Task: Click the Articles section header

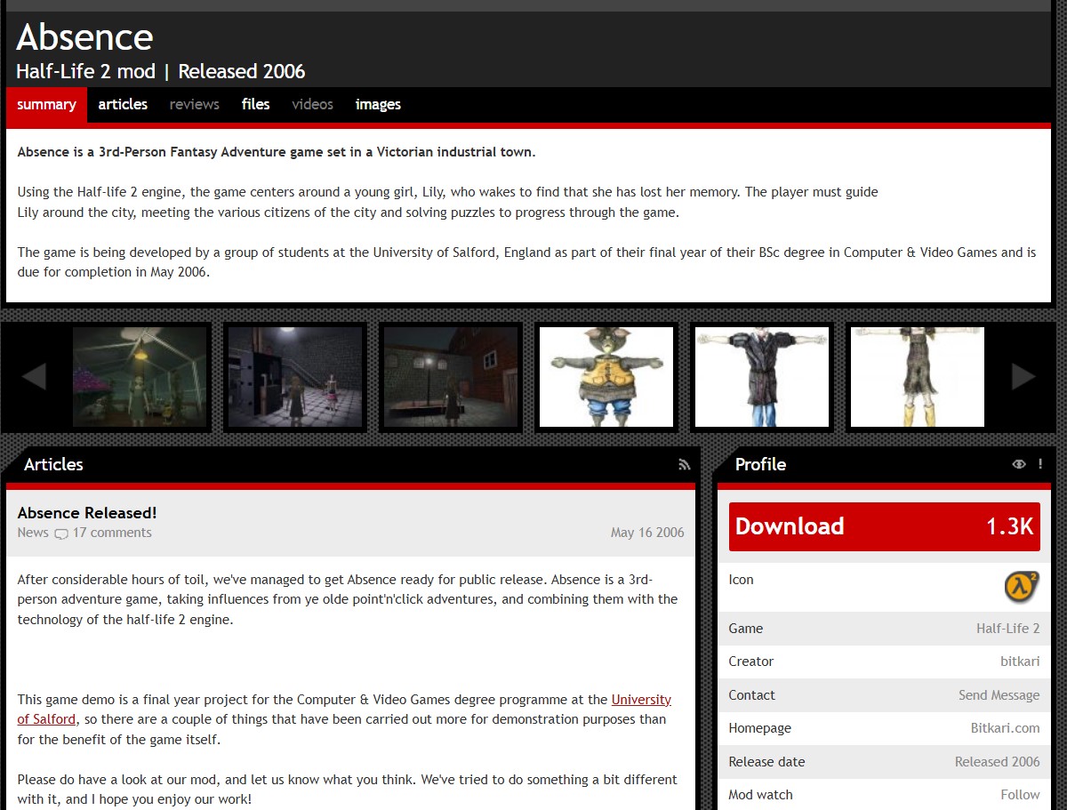Action: click(x=53, y=464)
